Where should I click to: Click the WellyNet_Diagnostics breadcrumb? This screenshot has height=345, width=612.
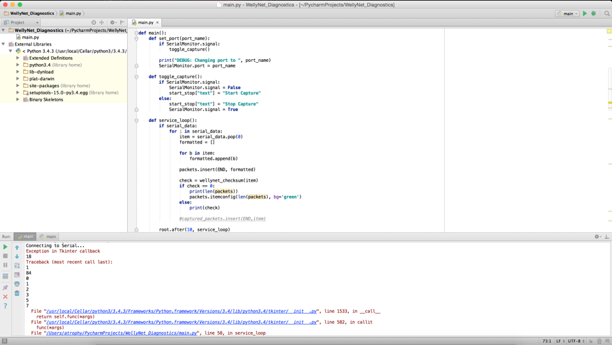tap(29, 14)
